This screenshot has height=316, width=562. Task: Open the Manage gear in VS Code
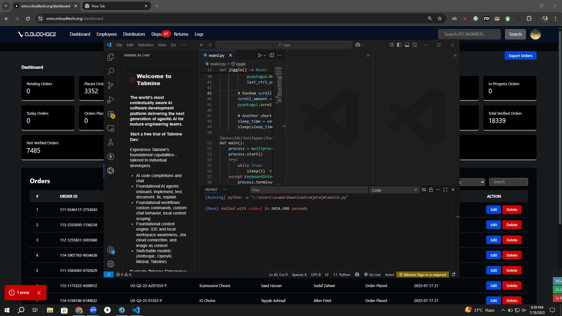111,264
